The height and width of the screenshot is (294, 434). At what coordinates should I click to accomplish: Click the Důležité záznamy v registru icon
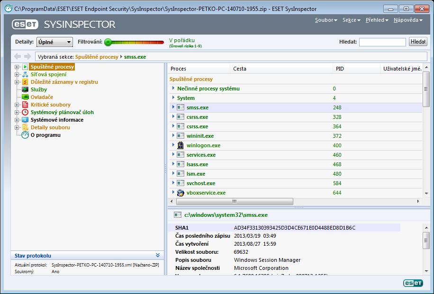(x=25, y=82)
